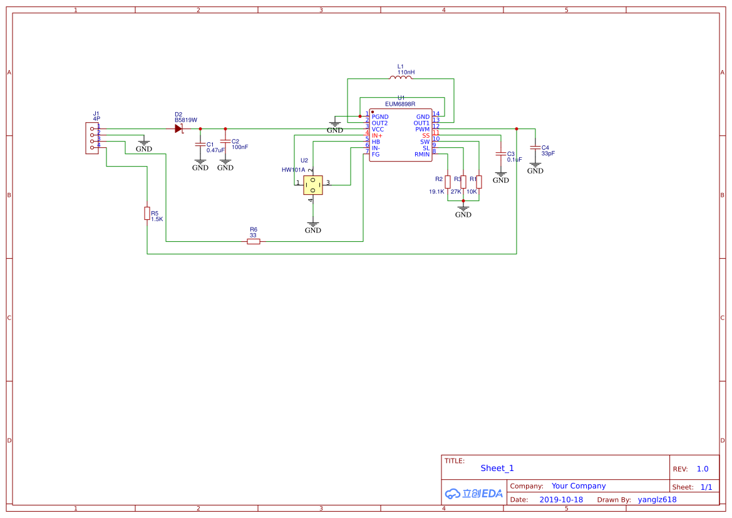Click the PGND pin label on U1
Viewport: 732px width, 518px height.
point(380,117)
